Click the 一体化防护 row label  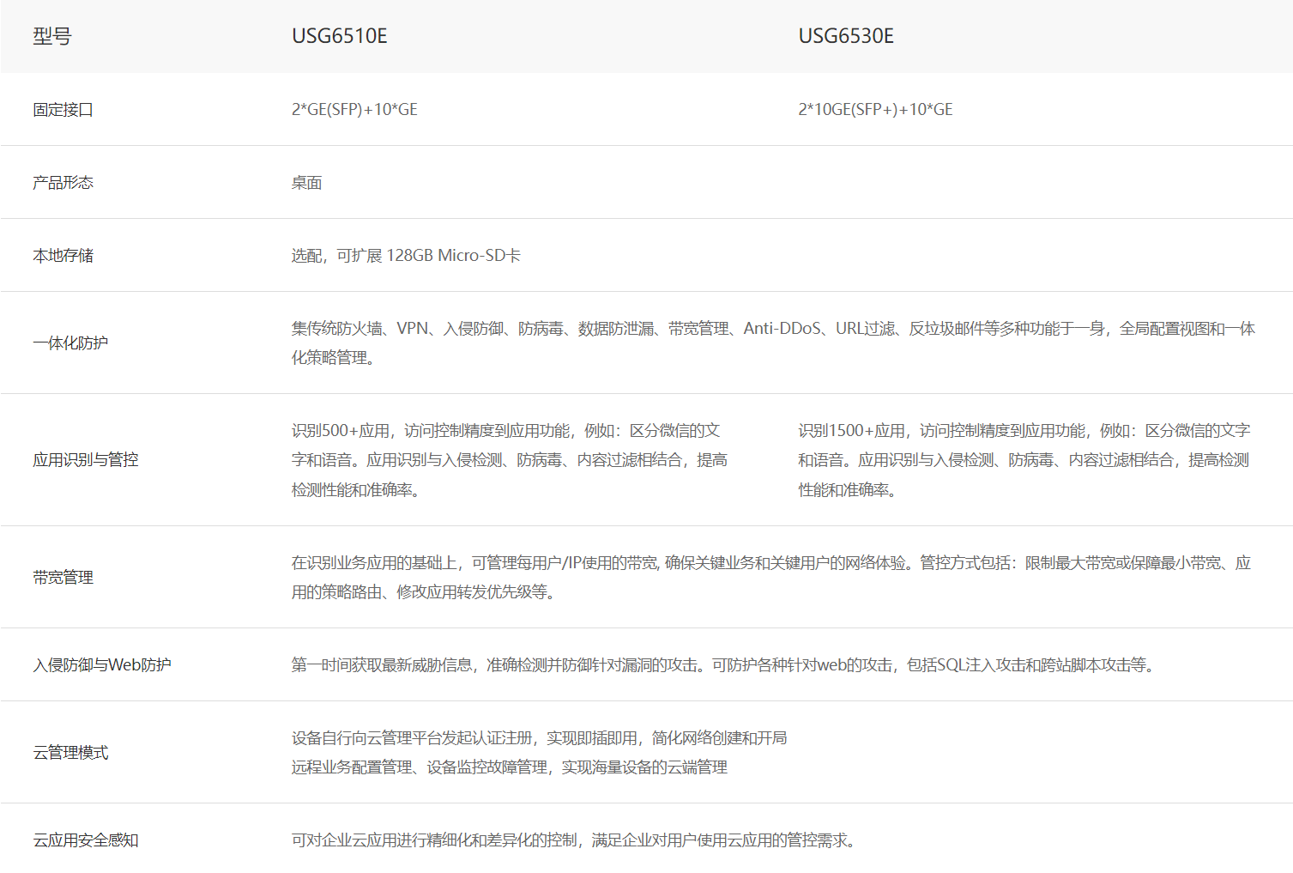[x=70, y=343]
